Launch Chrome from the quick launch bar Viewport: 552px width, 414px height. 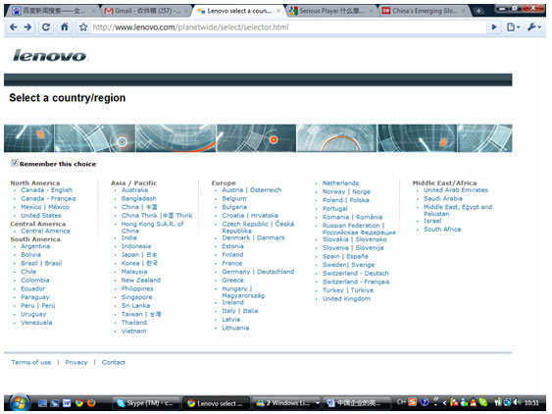coord(79,403)
